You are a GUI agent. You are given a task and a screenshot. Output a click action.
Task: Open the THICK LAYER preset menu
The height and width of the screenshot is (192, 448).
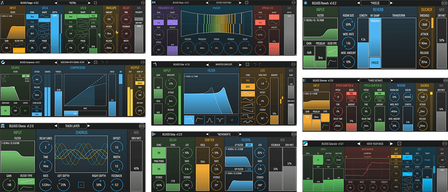[72, 126]
